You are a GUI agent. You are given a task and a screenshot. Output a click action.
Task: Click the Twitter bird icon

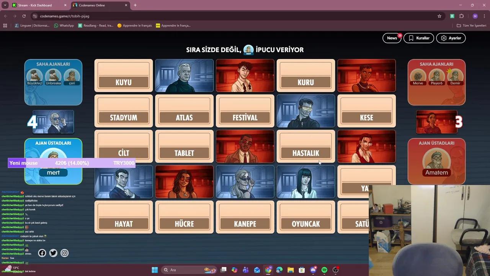point(53,253)
